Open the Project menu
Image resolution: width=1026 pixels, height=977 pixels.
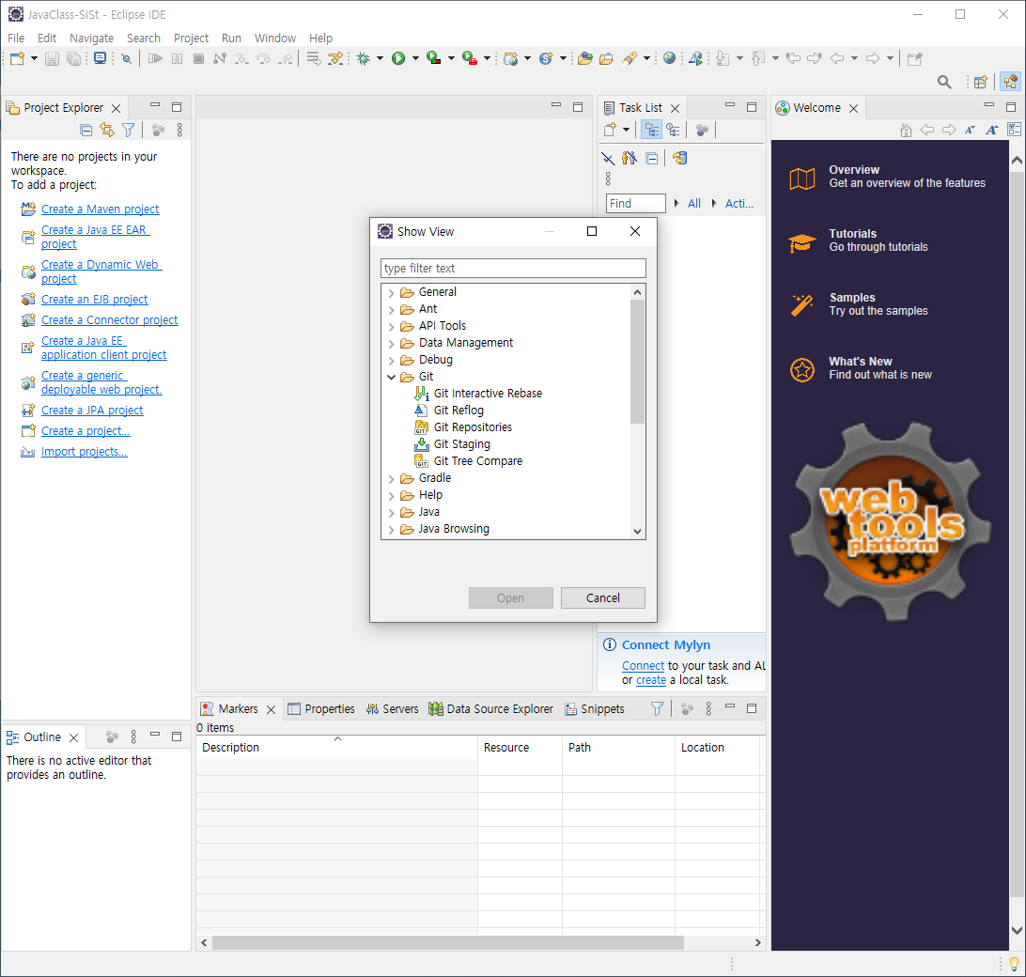click(x=191, y=38)
